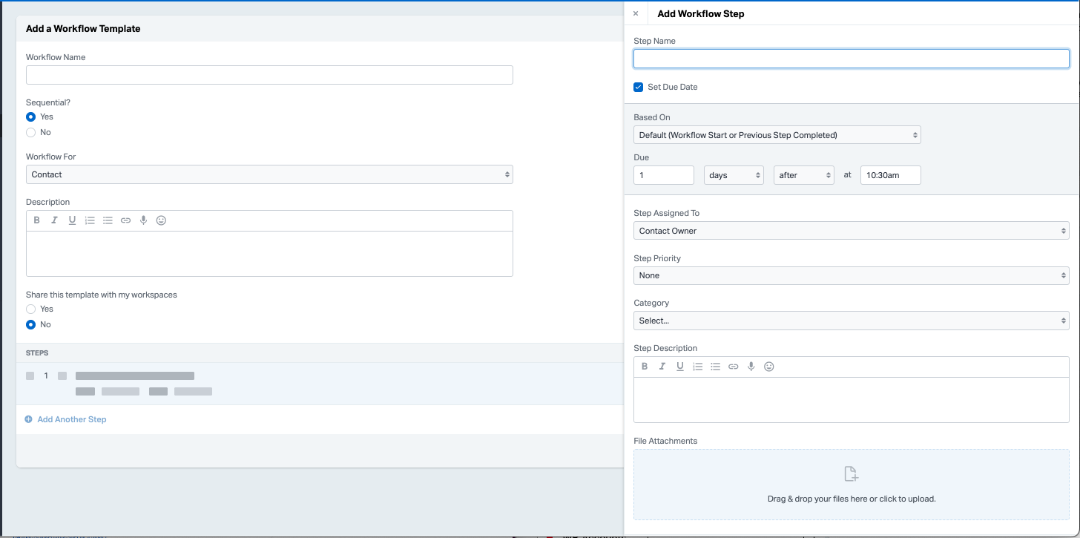Click microphone icon in Step Description toolbar
The width and height of the screenshot is (1080, 538).
pos(751,367)
